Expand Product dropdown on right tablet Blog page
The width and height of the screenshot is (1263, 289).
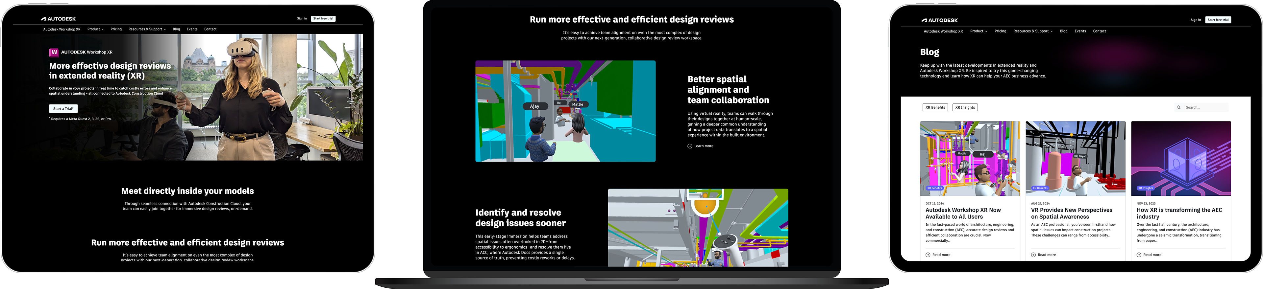click(978, 31)
